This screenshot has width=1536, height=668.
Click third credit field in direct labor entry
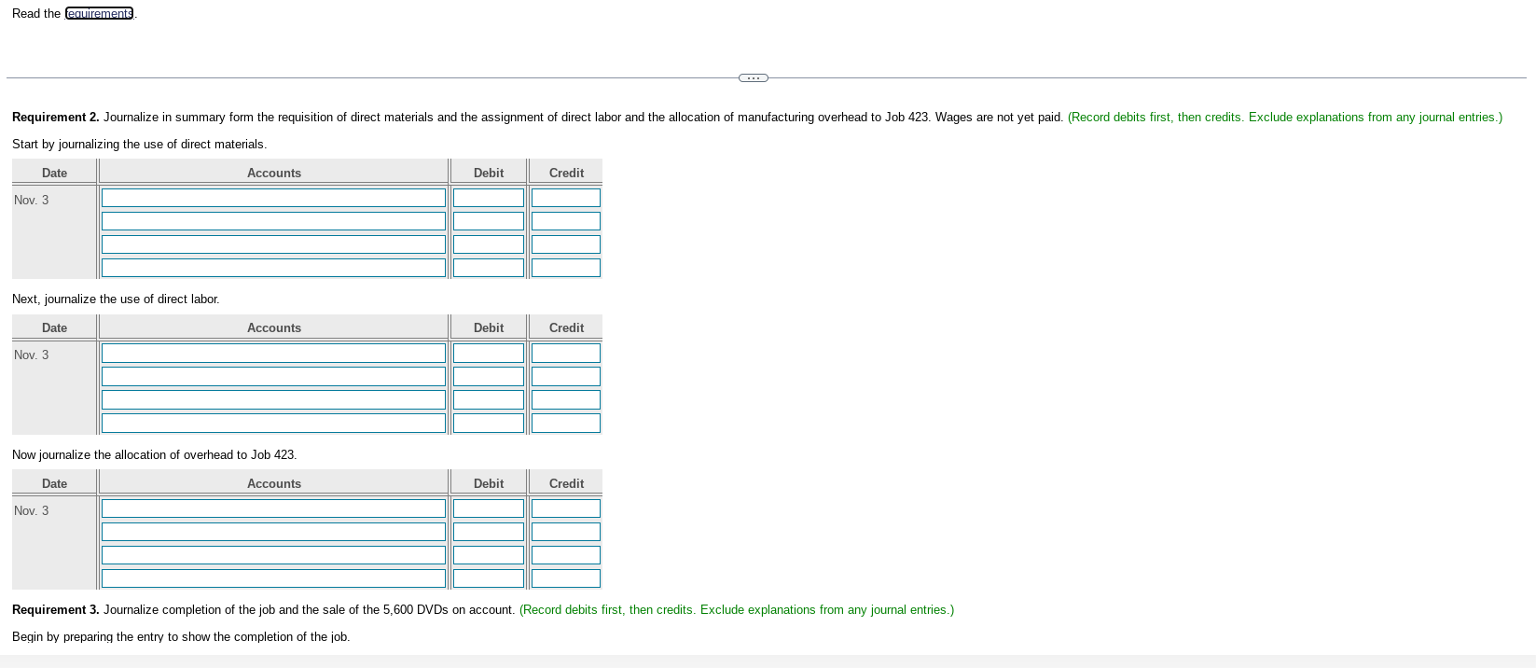[x=566, y=399]
